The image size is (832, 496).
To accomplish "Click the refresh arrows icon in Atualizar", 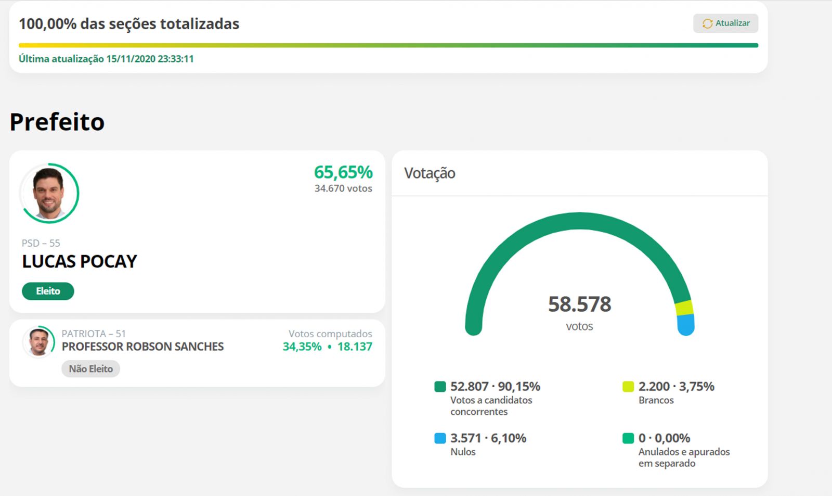I will 707,23.
